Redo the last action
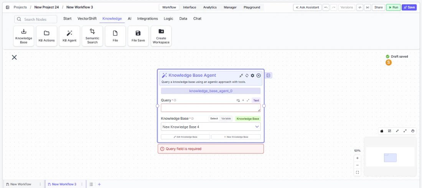This screenshot has width=422, height=188. click(333, 7)
